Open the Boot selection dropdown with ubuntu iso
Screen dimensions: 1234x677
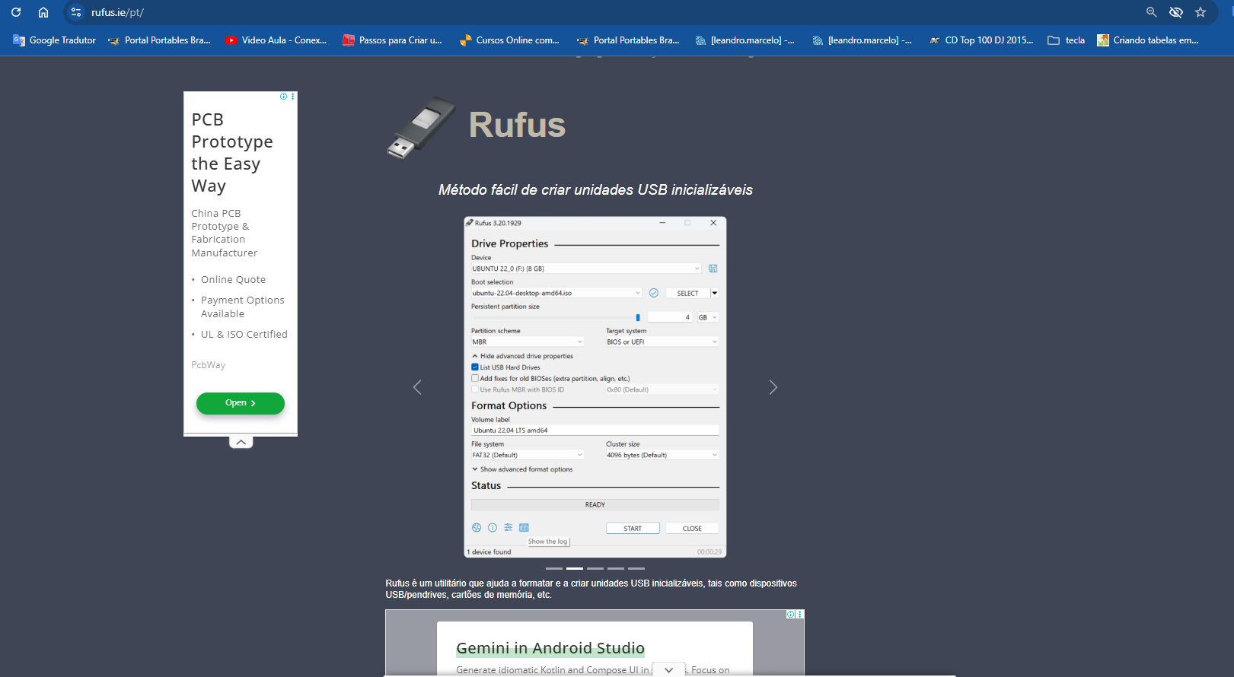point(556,293)
